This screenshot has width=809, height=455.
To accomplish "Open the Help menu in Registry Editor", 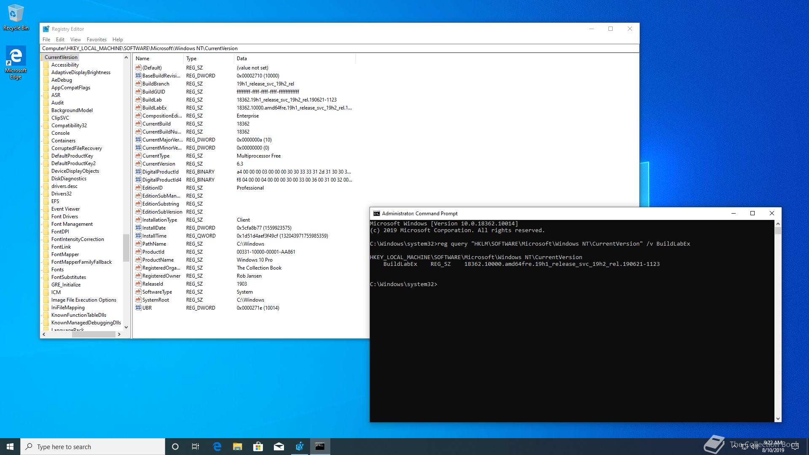I will pos(118,40).
